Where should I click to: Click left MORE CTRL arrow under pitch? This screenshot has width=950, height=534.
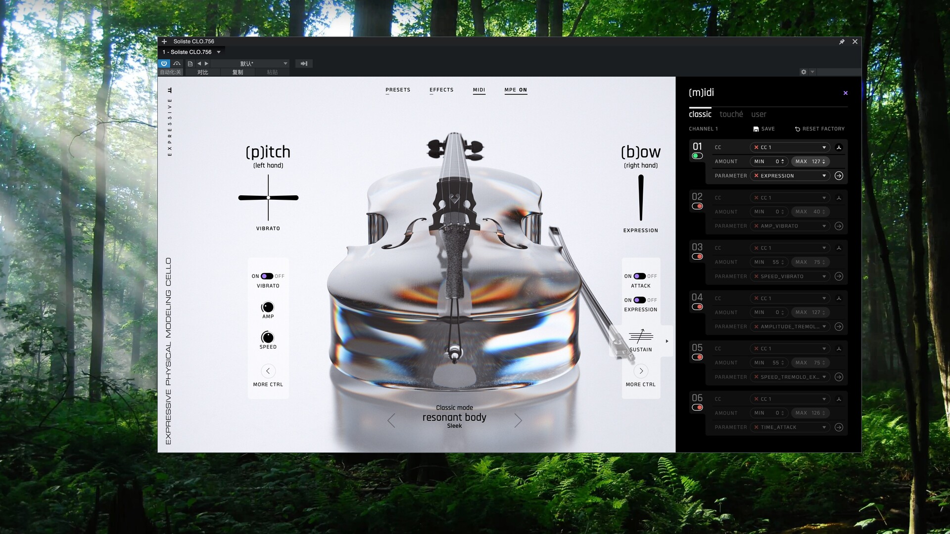(268, 371)
